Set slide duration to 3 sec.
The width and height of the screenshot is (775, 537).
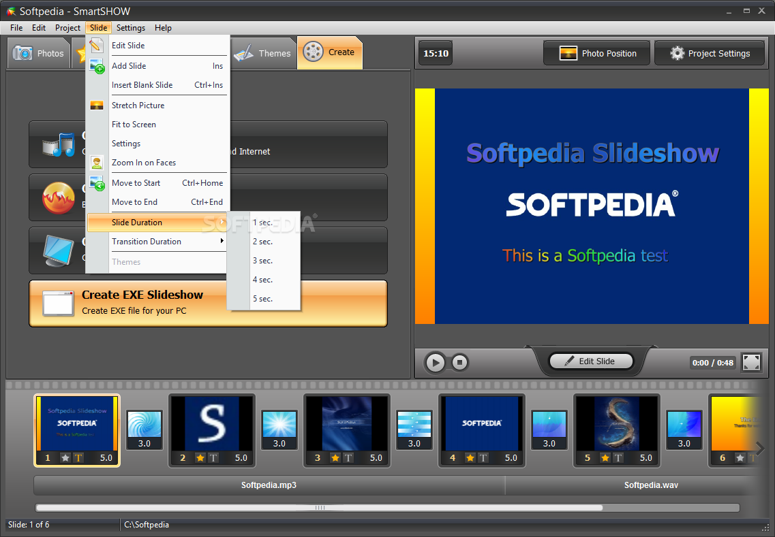pos(263,261)
